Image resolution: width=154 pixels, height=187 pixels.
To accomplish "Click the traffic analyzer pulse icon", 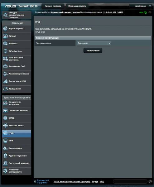I will (5, 74).
